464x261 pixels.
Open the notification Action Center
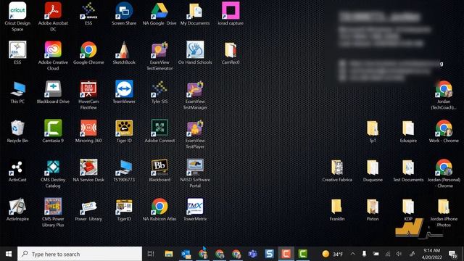pos(452,254)
